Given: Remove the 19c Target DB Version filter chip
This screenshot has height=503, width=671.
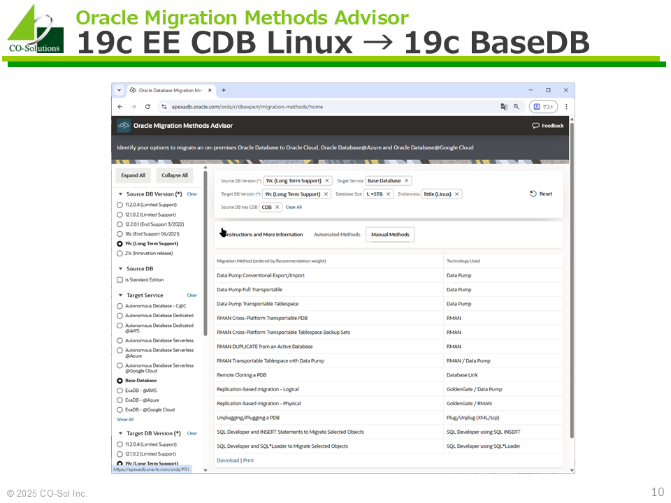Looking at the screenshot, I should pos(326,194).
